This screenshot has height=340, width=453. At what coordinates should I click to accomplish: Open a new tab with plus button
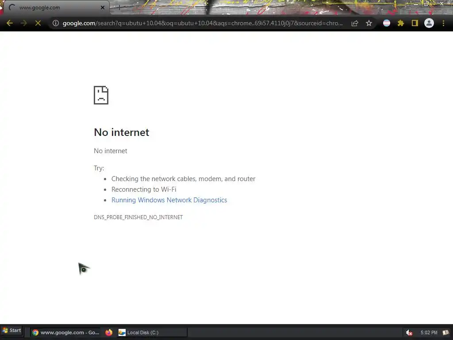(x=119, y=8)
